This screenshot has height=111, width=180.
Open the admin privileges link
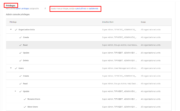click(x=22, y=9)
